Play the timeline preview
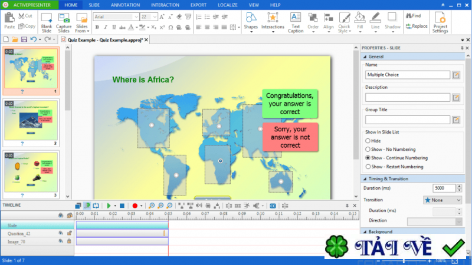 point(109,206)
